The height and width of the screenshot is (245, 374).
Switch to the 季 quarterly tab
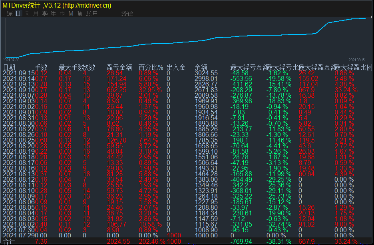tap(45, 13)
